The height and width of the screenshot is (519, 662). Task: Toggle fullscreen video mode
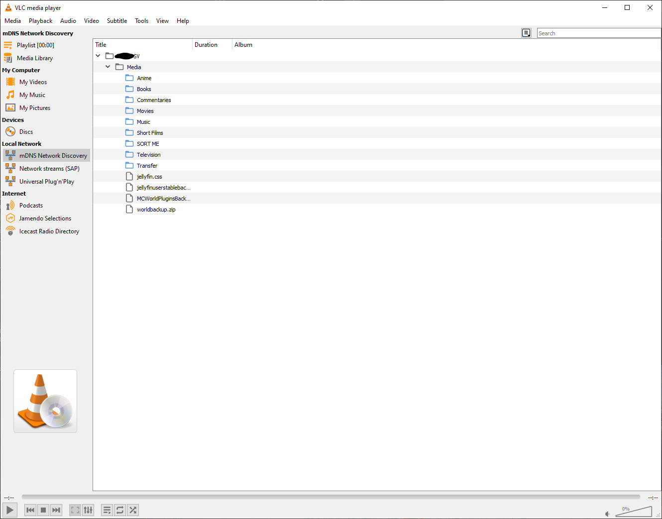[x=75, y=510]
